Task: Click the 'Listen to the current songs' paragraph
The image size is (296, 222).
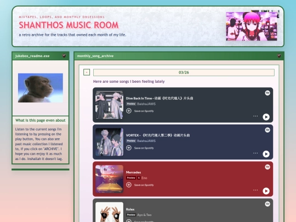Action: (39, 144)
